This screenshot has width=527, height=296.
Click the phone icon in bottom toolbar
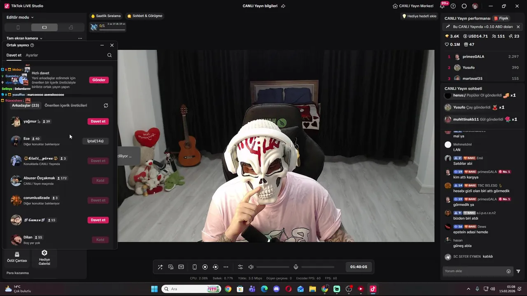[x=195, y=267]
